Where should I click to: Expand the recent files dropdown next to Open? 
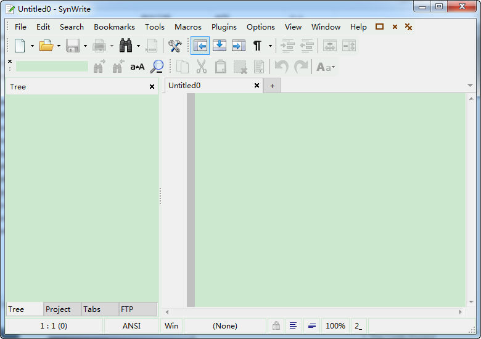click(x=59, y=46)
